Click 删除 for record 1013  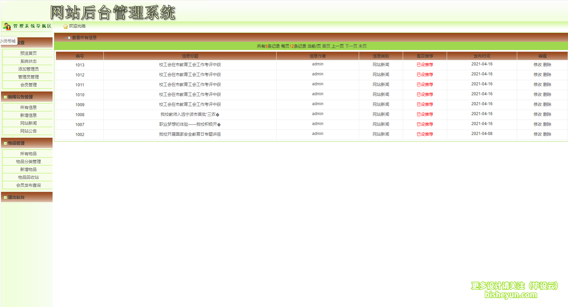coord(547,64)
